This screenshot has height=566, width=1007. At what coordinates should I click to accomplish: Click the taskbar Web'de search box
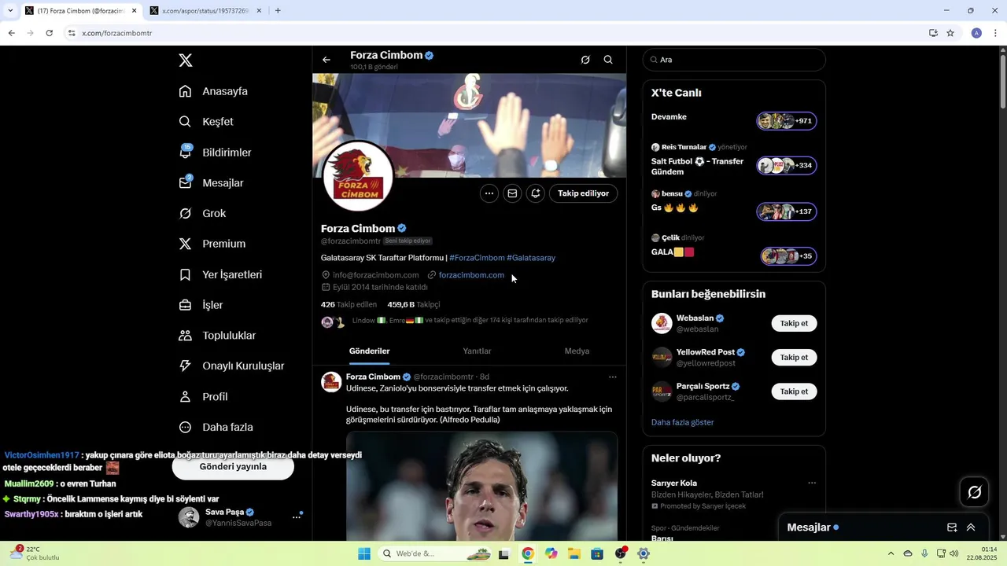point(433,554)
